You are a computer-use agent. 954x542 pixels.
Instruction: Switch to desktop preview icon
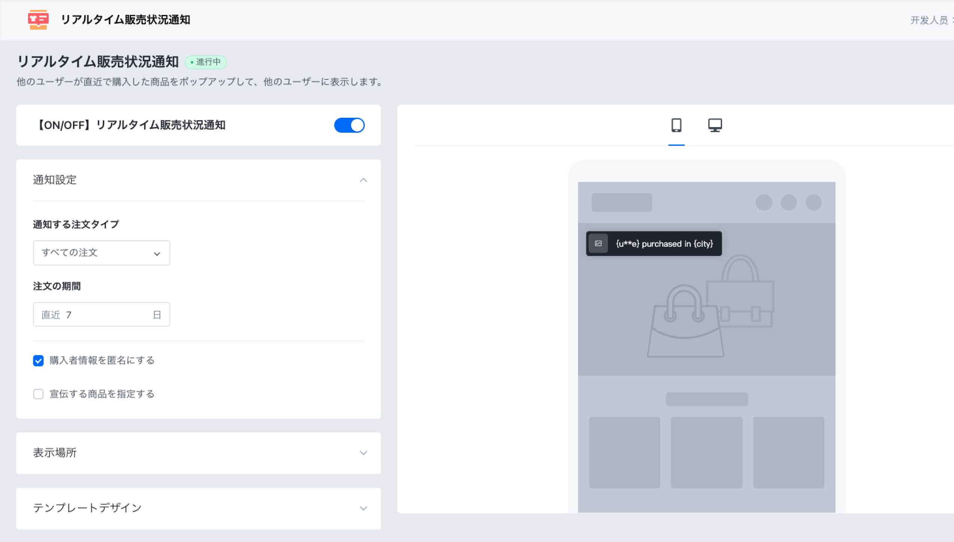(x=715, y=125)
